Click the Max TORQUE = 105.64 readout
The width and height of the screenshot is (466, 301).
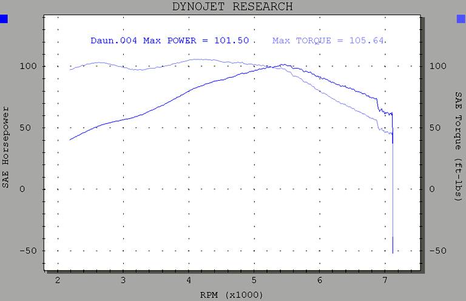tap(328, 41)
